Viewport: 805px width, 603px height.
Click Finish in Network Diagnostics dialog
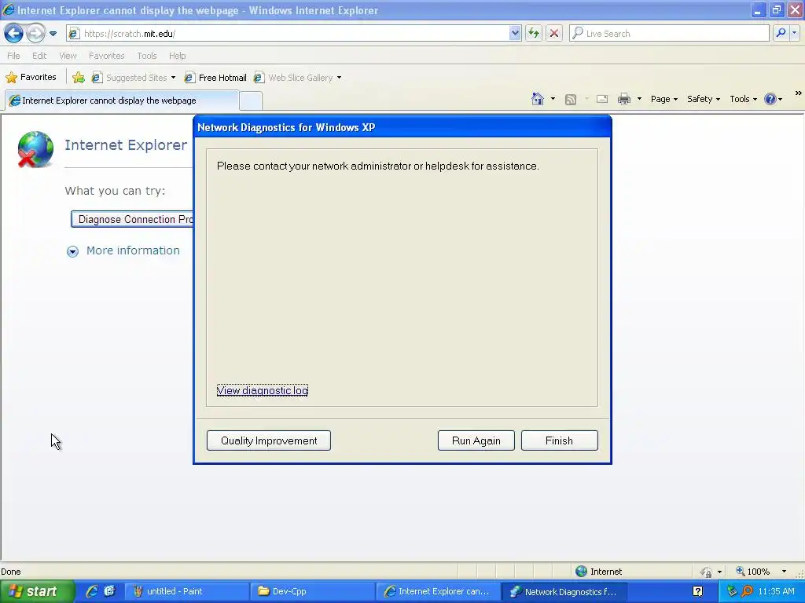pyautogui.click(x=559, y=441)
